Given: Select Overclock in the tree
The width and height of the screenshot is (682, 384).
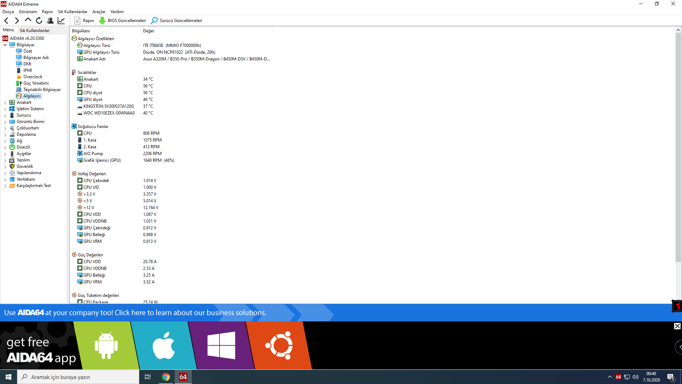Looking at the screenshot, I should click(33, 77).
